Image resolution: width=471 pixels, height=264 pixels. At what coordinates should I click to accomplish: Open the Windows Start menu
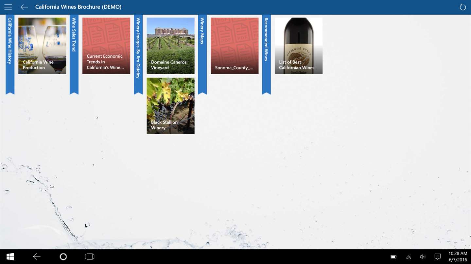(x=10, y=257)
